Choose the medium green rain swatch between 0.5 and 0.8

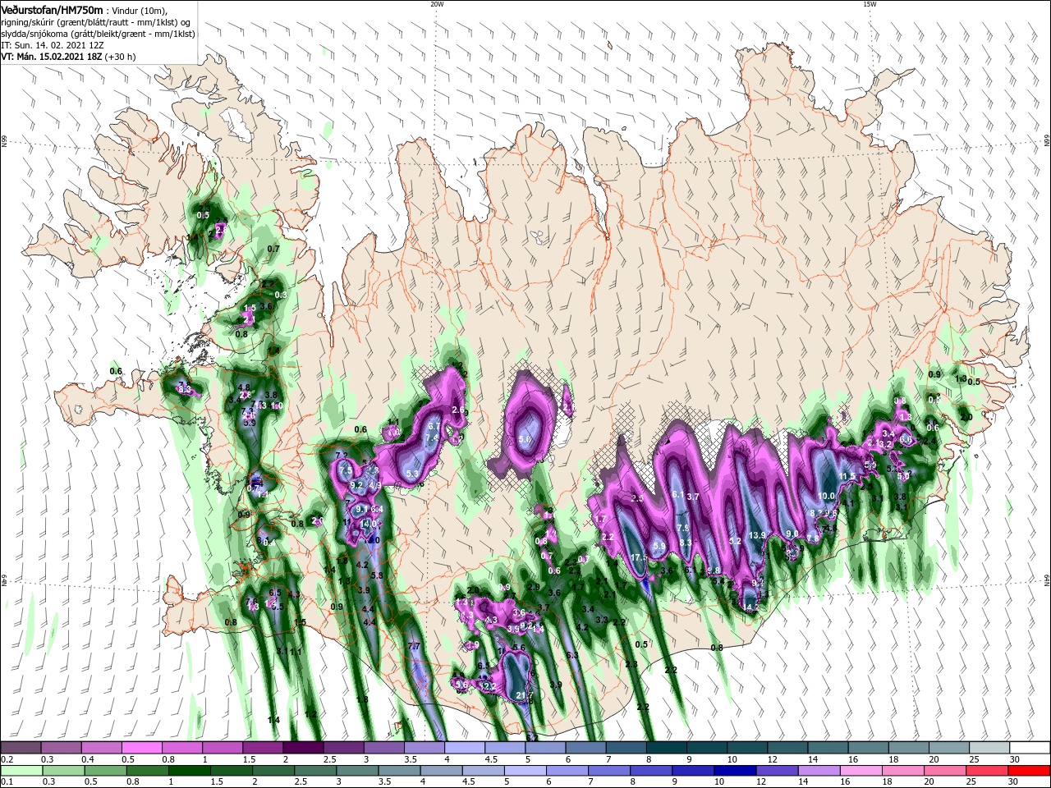click(x=107, y=771)
